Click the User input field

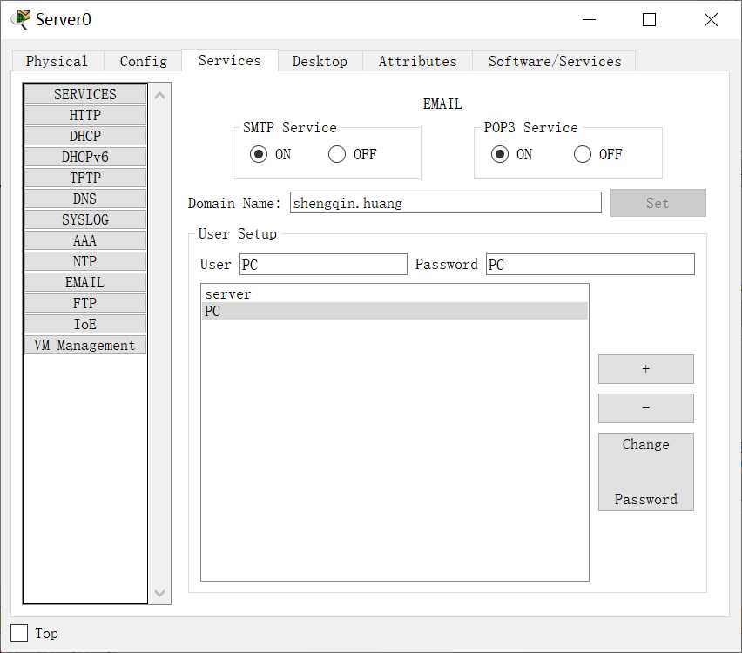(323, 265)
